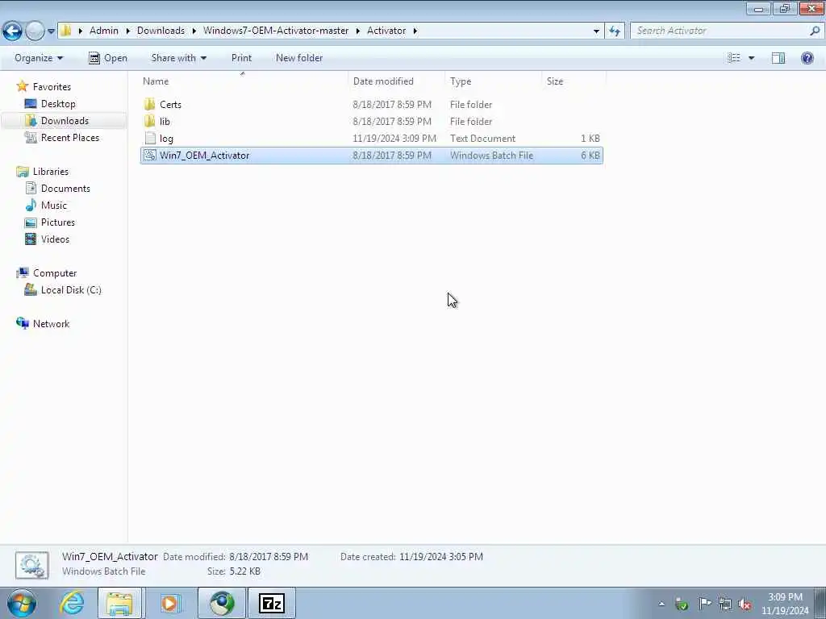Expand the arrow after Downloads in the breadcrumb
Screen dimensions: 826x619
point(194,31)
